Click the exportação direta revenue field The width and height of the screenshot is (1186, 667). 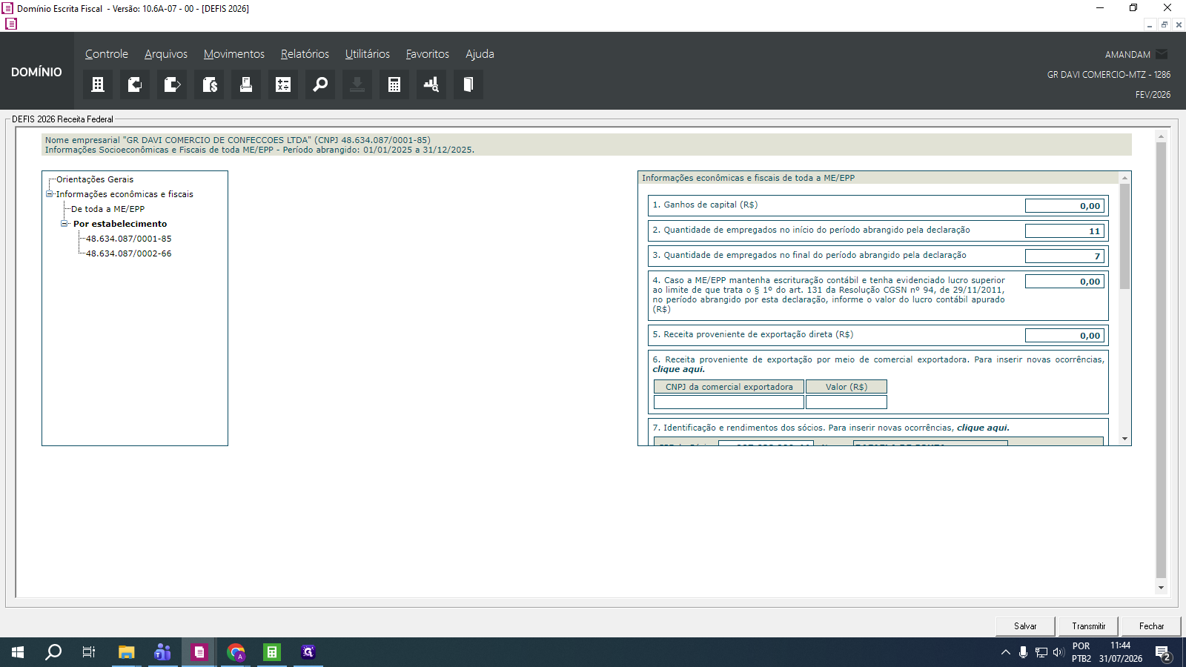pyautogui.click(x=1064, y=336)
